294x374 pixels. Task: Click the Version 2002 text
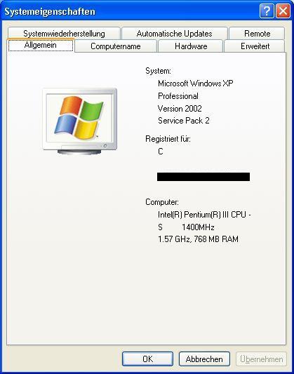tap(180, 109)
